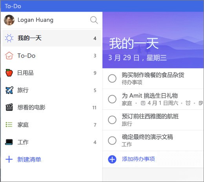Click the blue plus circle add button
Screen dimensions: 204x182
pyautogui.click(x=112, y=159)
